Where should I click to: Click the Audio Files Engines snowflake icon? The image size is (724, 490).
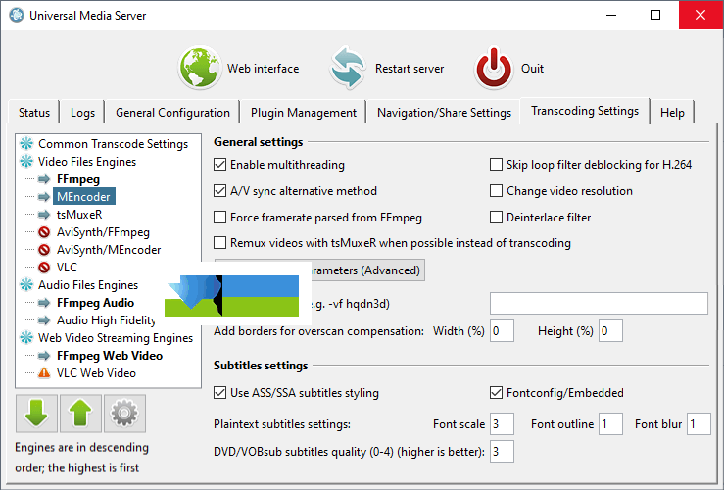pyautogui.click(x=26, y=285)
